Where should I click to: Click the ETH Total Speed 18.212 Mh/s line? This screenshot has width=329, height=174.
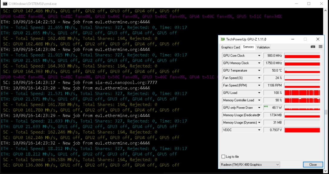(94, 148)
